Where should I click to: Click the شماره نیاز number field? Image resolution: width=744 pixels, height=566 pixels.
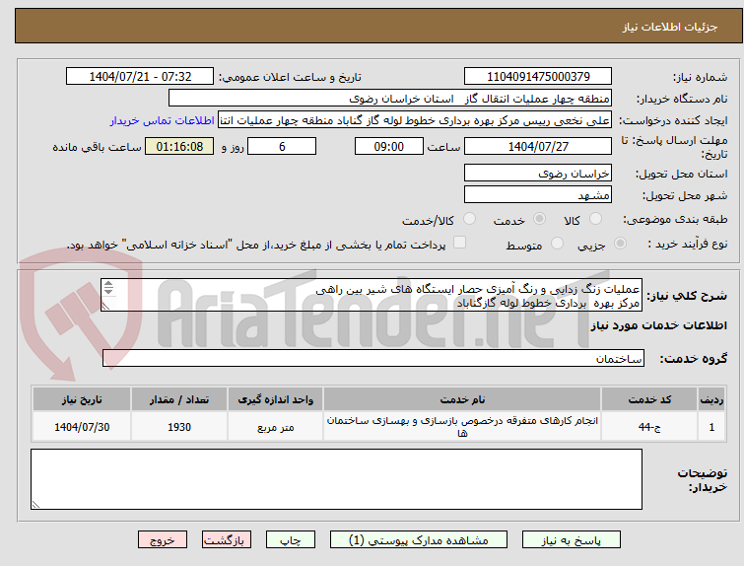click(x=538, y=77)
